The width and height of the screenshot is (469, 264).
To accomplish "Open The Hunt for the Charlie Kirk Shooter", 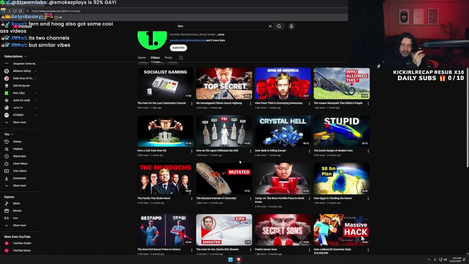I will pyautogui.click(x=217, y=249).
